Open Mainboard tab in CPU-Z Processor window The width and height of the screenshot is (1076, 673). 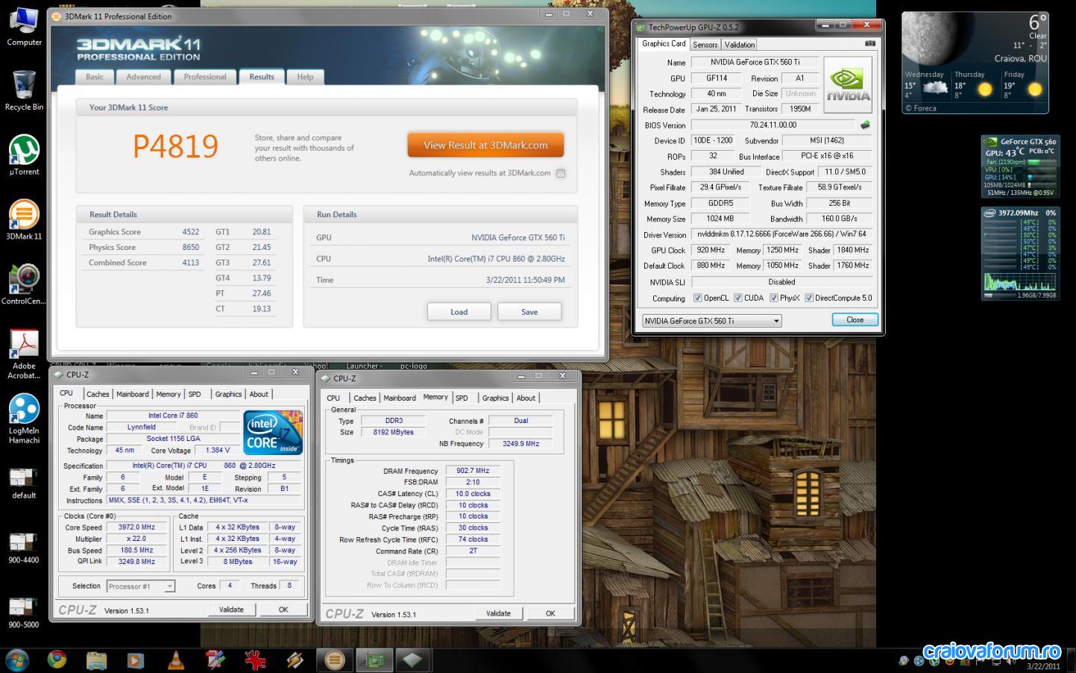133,394
